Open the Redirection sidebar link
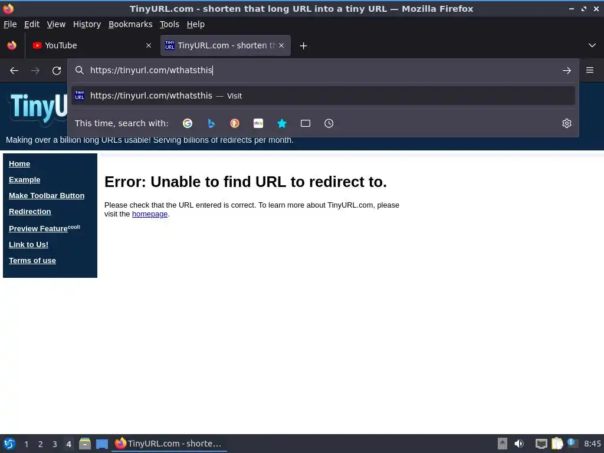The image size is (604, 453). (29, 212)
